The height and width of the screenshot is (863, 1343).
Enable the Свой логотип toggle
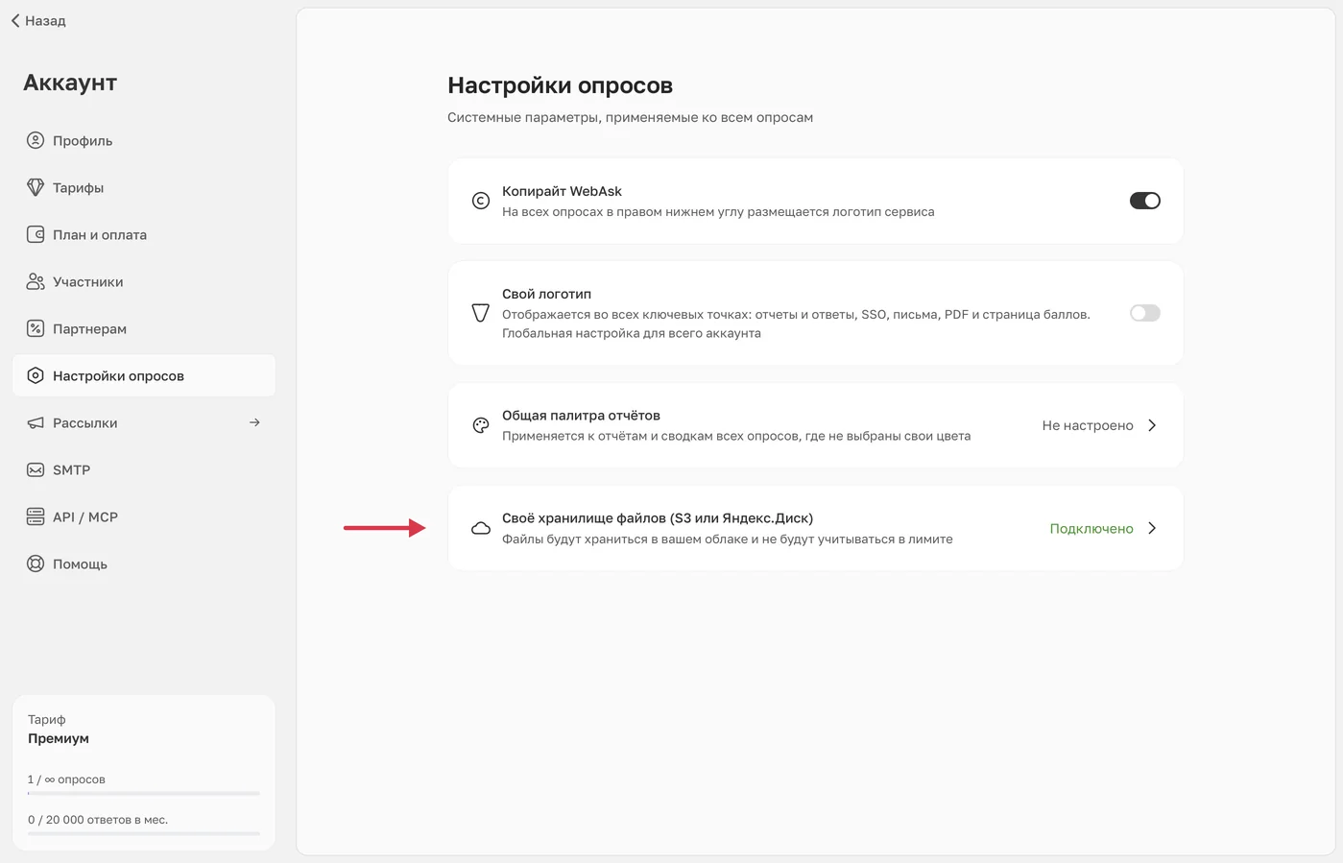coord(1145,313)
